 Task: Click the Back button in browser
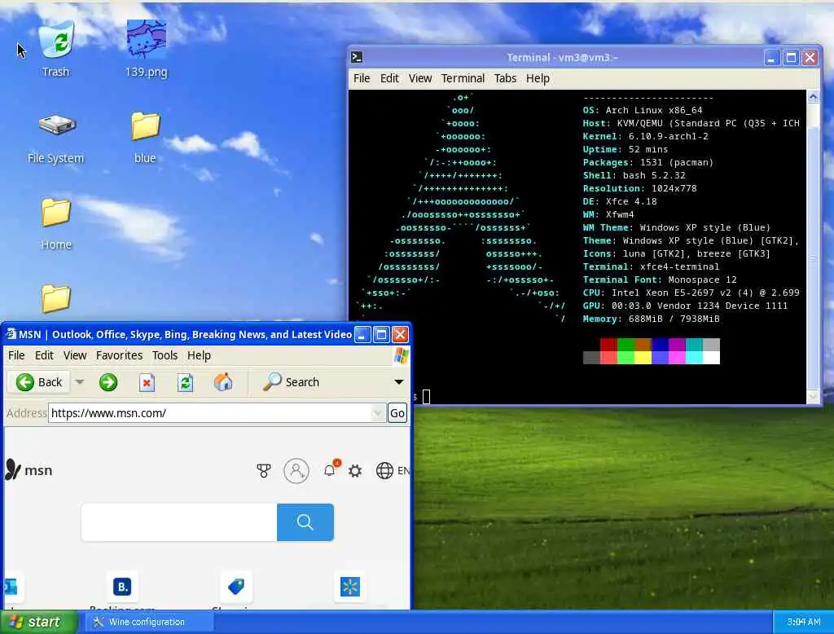pos(39,382)
